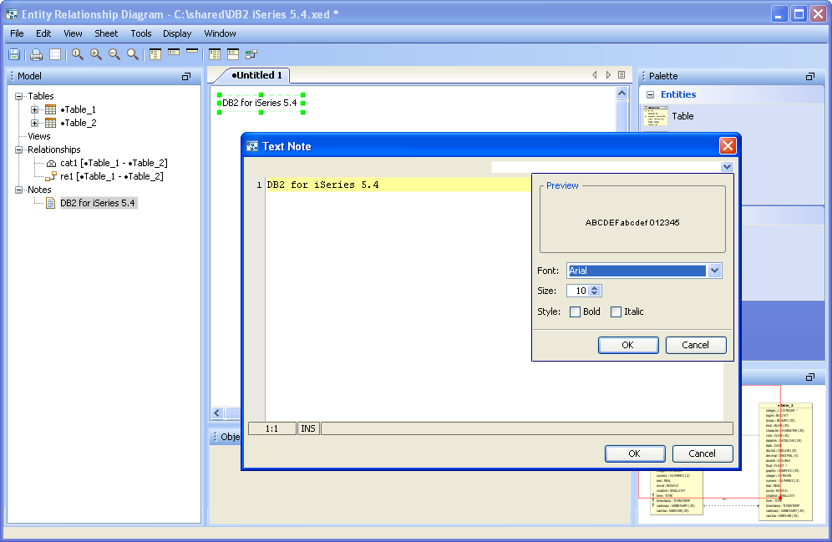832x542 pixels.
Task: Toggle the grid display toolbar icon
Action: [55, 54]
